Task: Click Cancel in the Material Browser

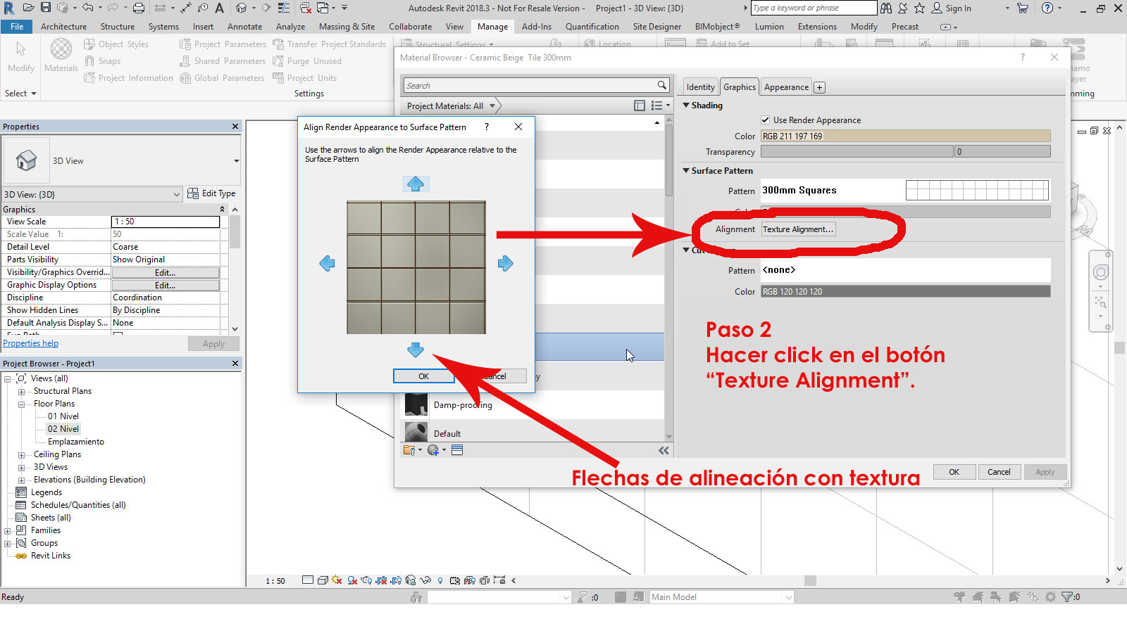Action: [x=999, y=472]
